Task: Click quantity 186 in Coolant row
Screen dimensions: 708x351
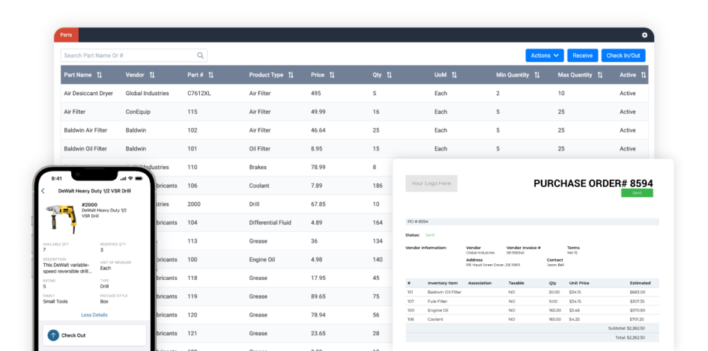Action: [x=378, y=185]
